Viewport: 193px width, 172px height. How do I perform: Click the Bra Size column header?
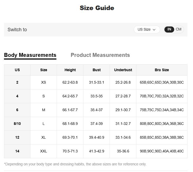point(161,70)
